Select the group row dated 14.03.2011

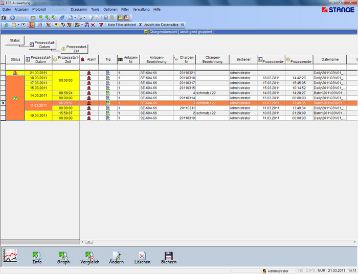pos(39,95)
